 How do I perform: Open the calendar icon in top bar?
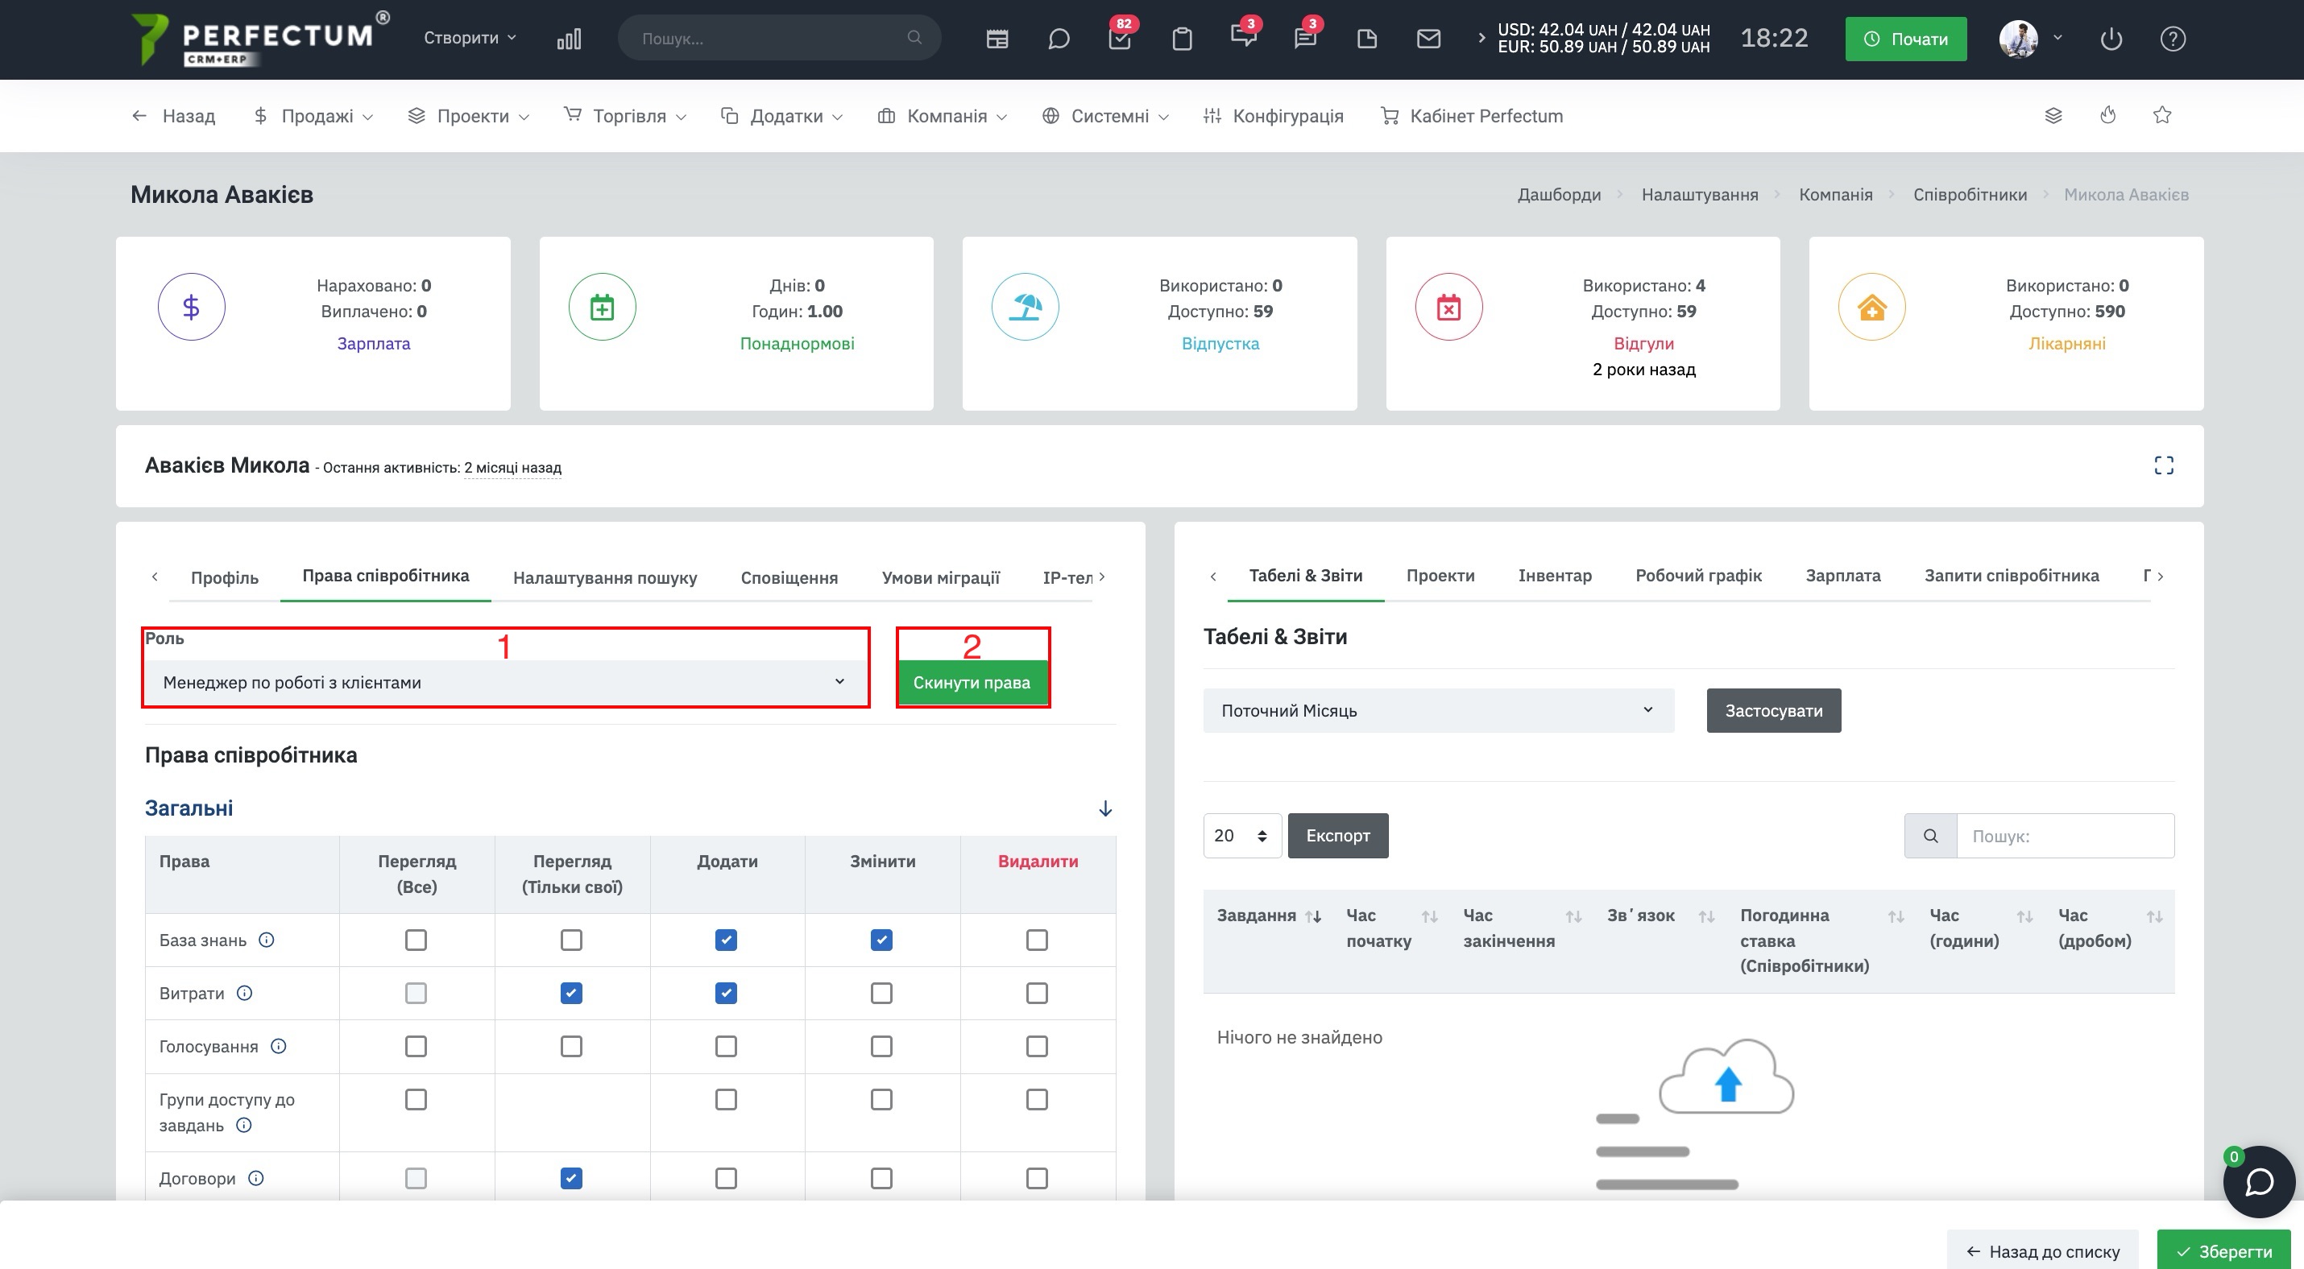[997, 39]
